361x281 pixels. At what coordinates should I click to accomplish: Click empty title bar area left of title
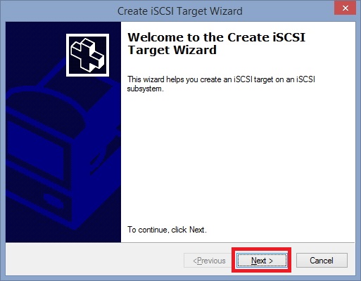58,11
